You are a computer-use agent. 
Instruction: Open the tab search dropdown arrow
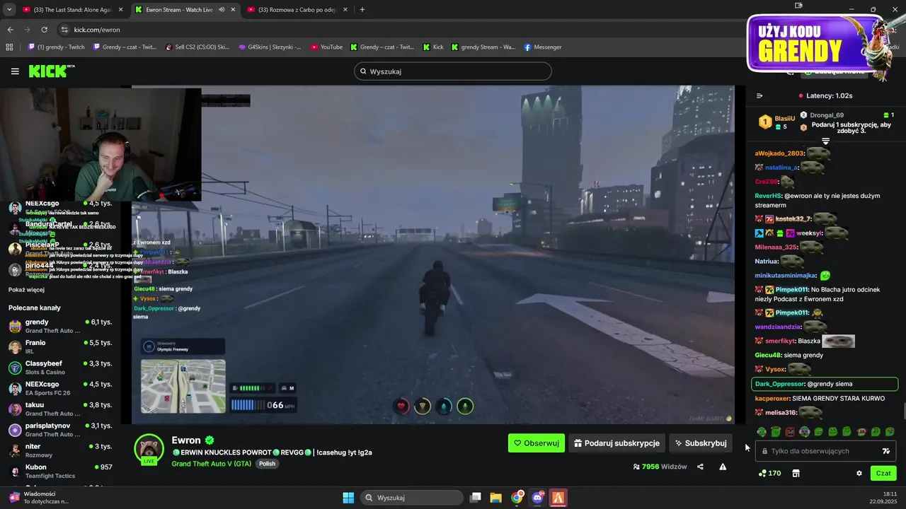tap(8, 10)
